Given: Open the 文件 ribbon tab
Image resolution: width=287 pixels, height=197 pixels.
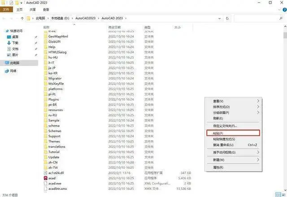Looking at the screenshot, I should (6, 9).
